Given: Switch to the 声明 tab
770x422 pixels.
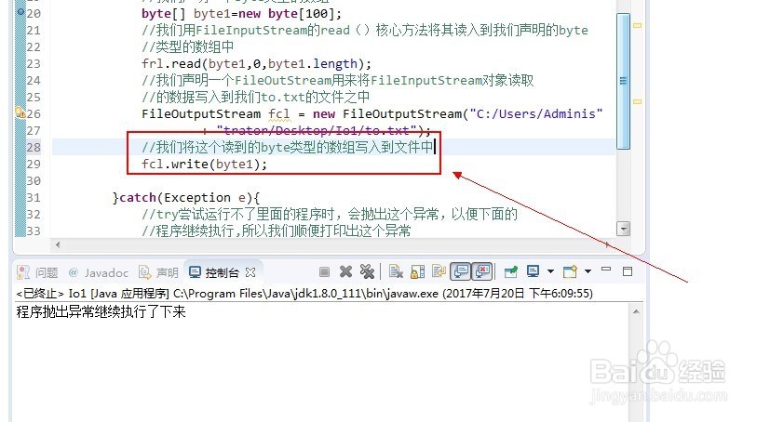Looking at the screenshot, I should tap(158, 272).
